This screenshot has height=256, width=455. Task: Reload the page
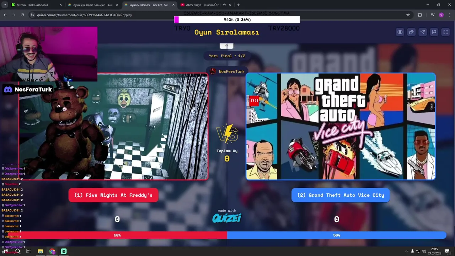[22, 15]
